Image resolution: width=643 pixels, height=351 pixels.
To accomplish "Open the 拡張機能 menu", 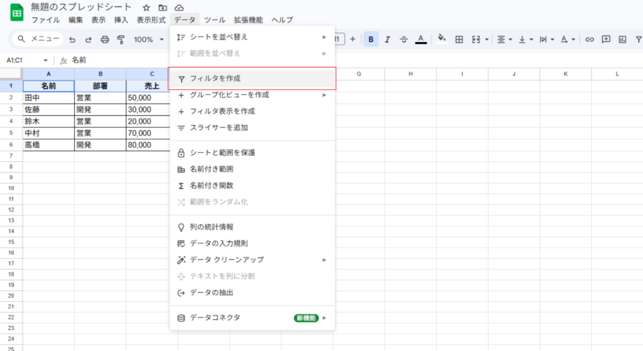I will (248, 19).
